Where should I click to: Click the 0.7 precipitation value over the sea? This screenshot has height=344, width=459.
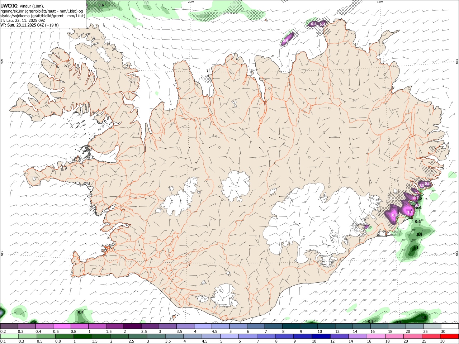pos(81,312)
